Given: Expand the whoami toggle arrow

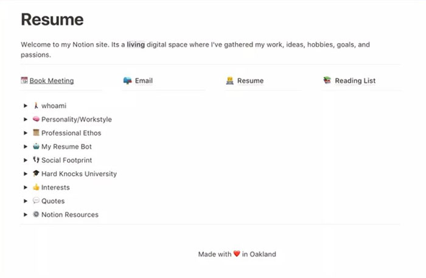Looking at the screenshot, I should tap(26, 106).
